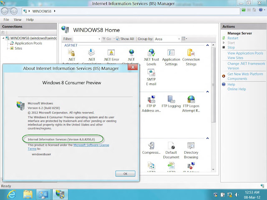The width and height of the screenshot is (267, 200).
Task: Click the Go filter button
Action: coord(107,39)
